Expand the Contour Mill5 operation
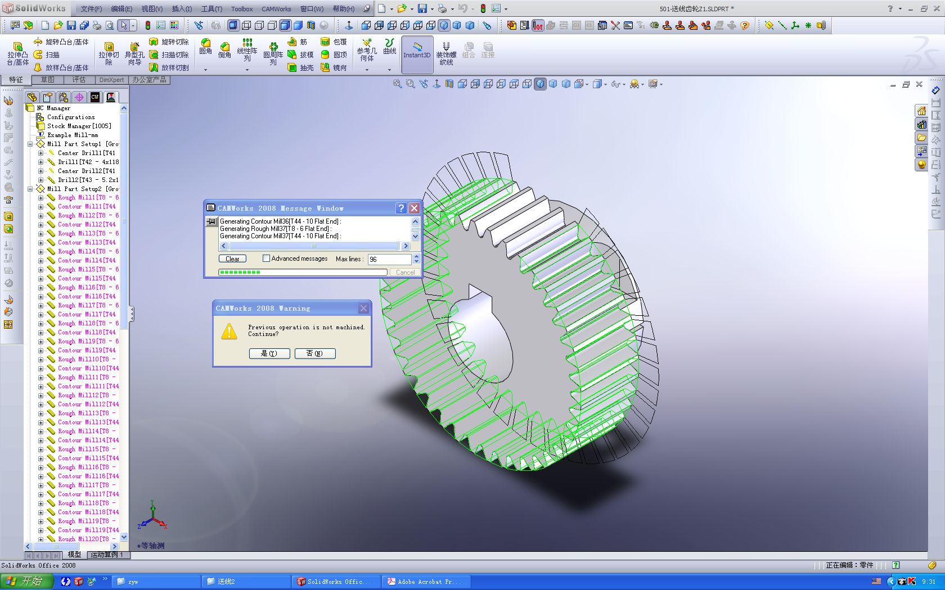Viewport: 945px width, 590px height. click(40, 279)
